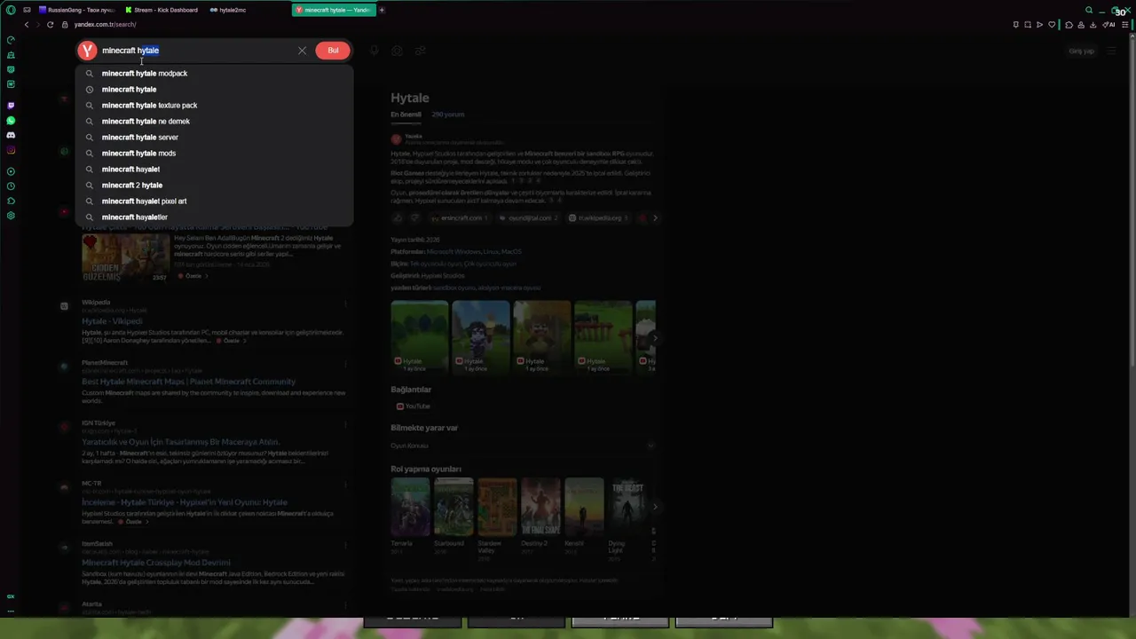Screen dimensions: 1136x639
Task: Open the Opera GX main menu logo
Action: pyautogui.click(x=11, y=10)
